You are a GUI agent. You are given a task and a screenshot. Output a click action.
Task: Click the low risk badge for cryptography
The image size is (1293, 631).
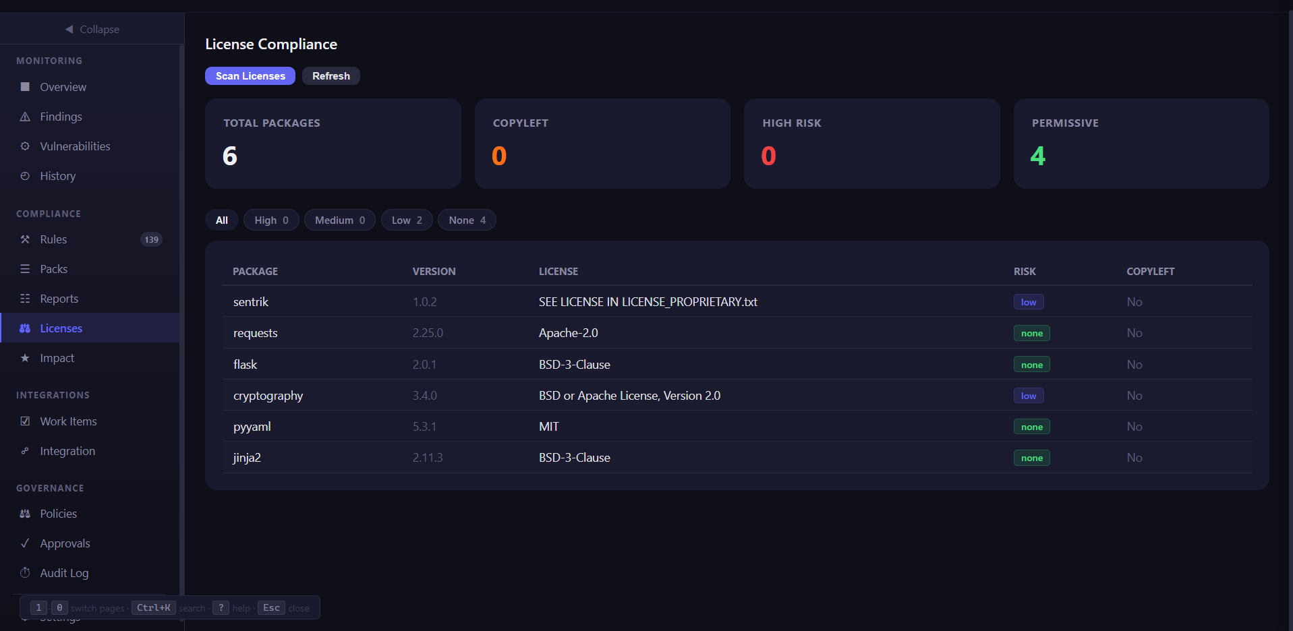[x=1029, y=396]
